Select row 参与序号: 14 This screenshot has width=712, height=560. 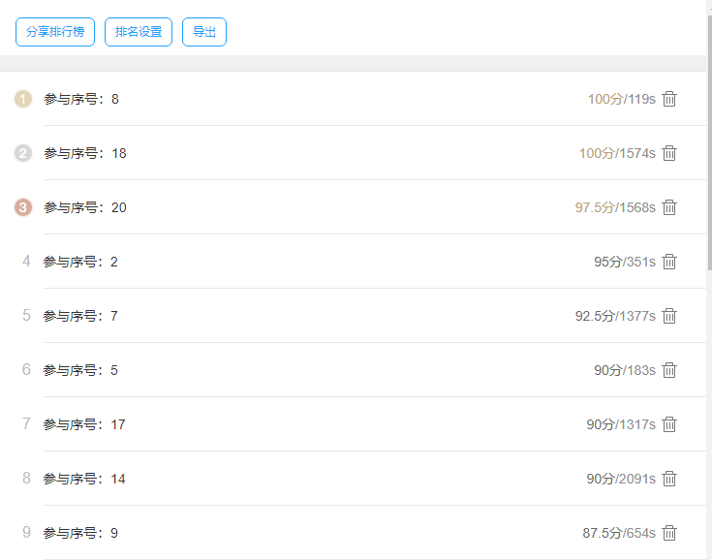[x=354, y=479]
